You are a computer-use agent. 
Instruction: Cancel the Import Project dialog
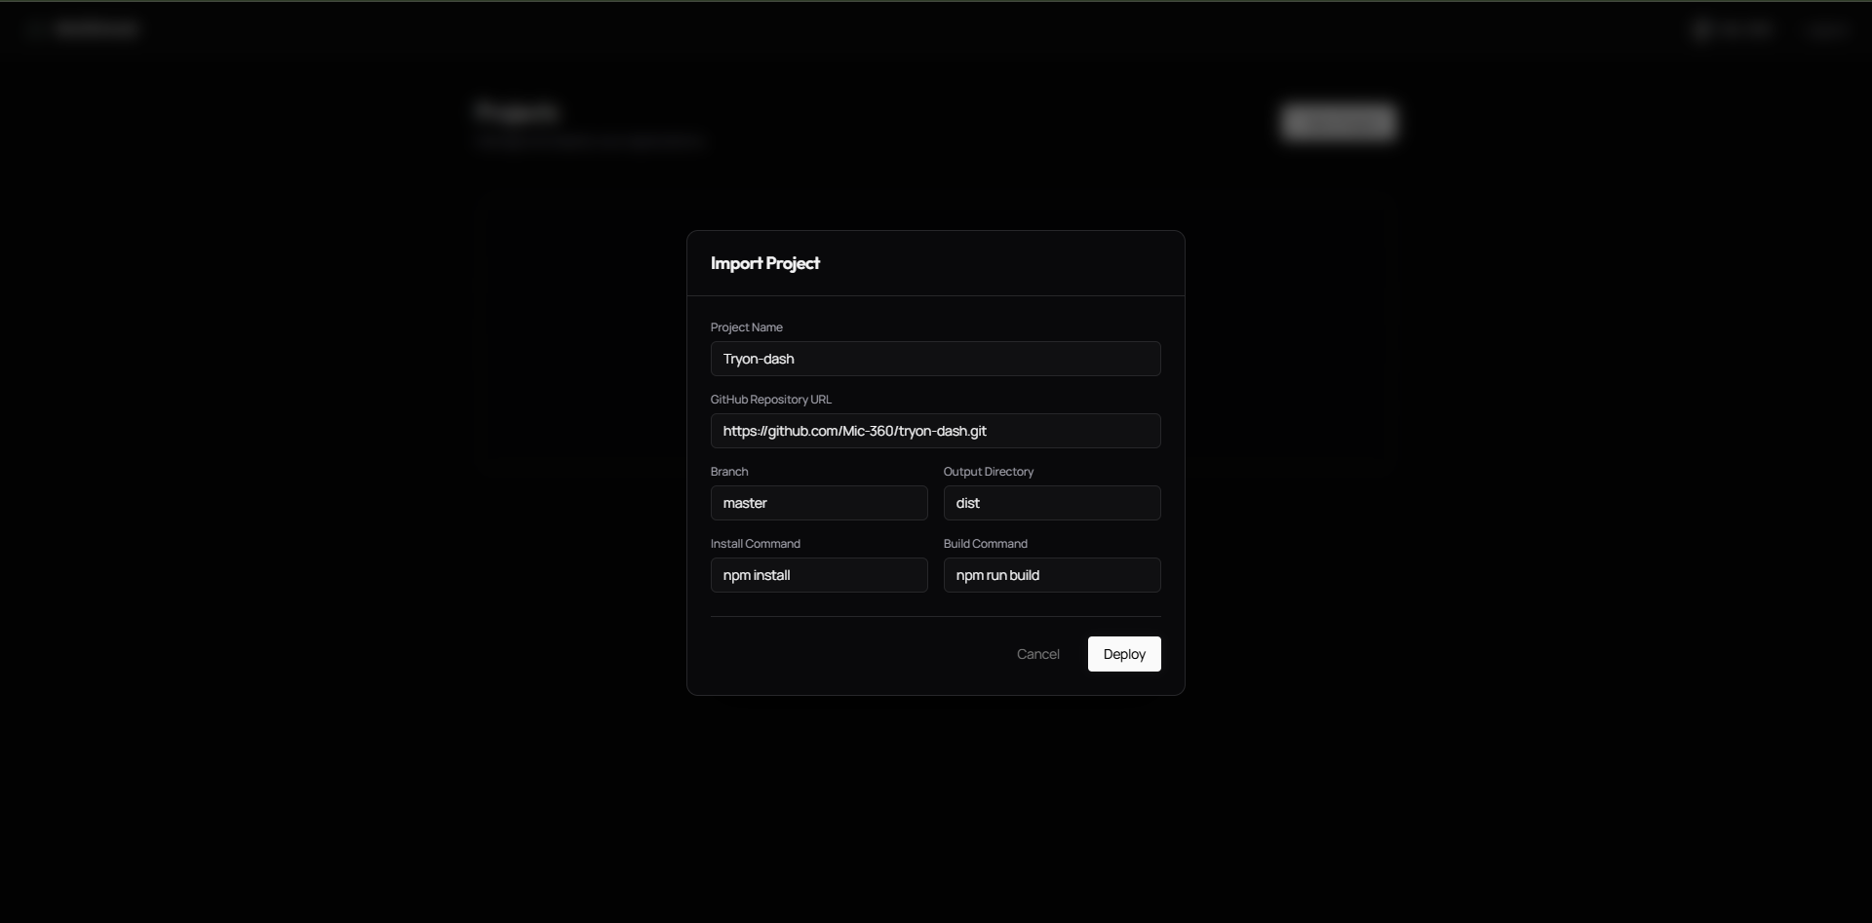tap(1037, 654)
